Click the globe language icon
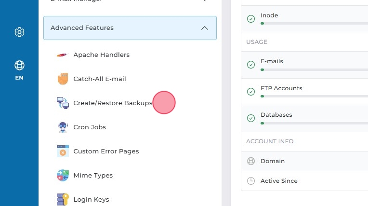This screenshot has width=368, height=206. (19, 65)
